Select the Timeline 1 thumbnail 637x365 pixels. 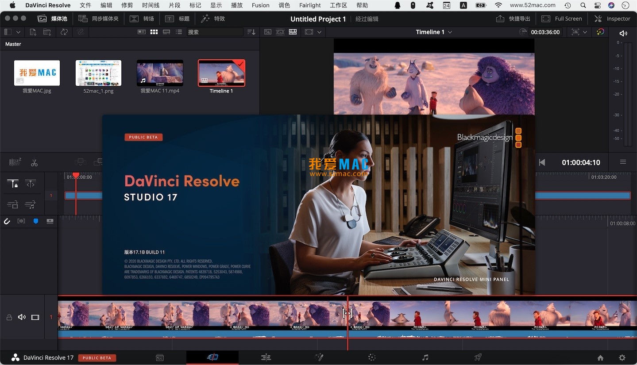(x=221, y=73)
